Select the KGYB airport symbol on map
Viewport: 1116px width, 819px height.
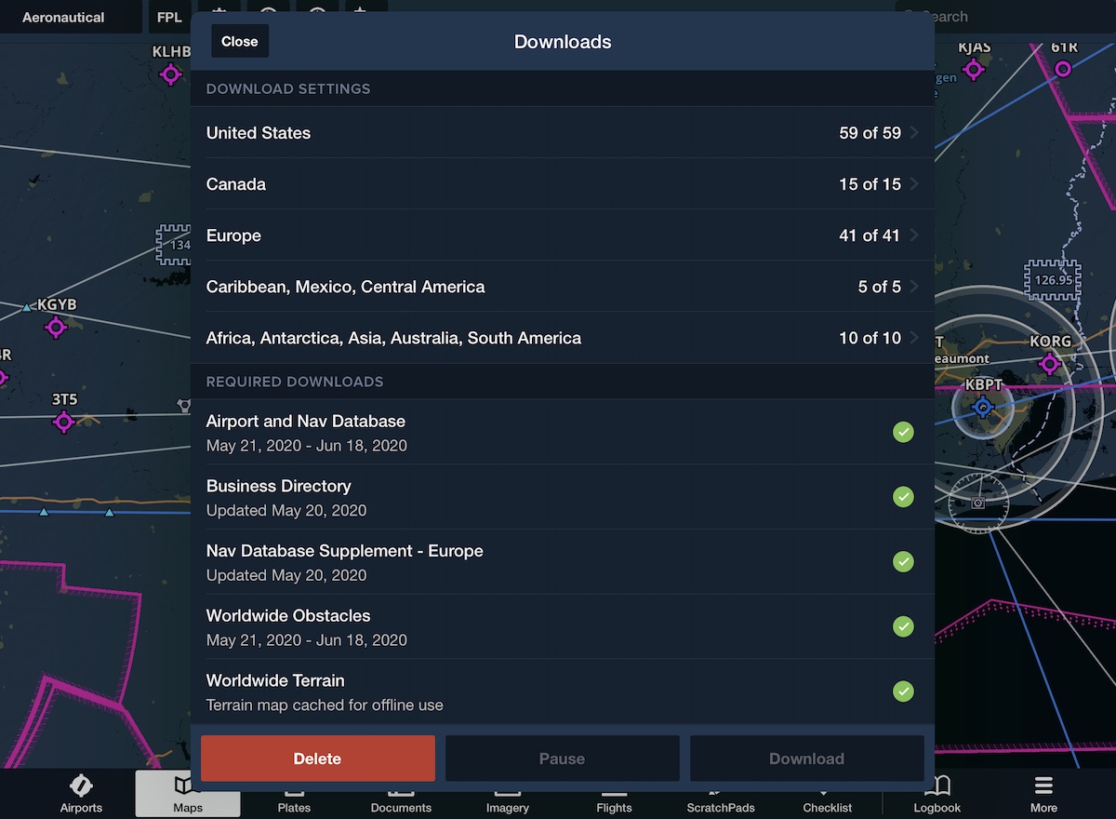point(56,327)
